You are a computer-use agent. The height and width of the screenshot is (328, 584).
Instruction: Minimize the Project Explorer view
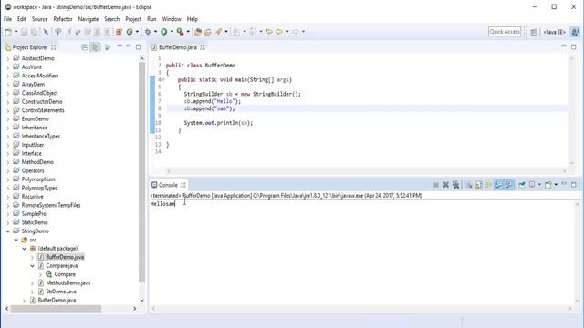click(129, 46)
